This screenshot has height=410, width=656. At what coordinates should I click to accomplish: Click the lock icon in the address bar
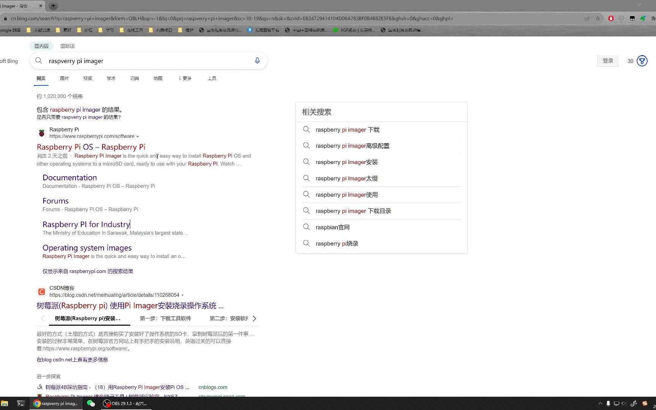pos(5,18)
